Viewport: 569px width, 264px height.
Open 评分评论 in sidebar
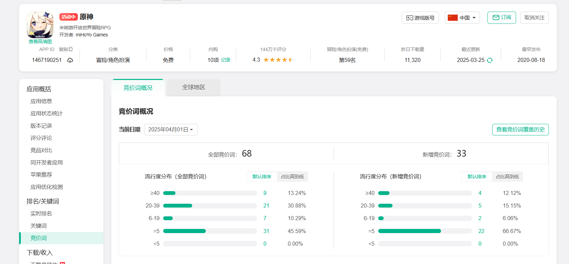point(41,138)
